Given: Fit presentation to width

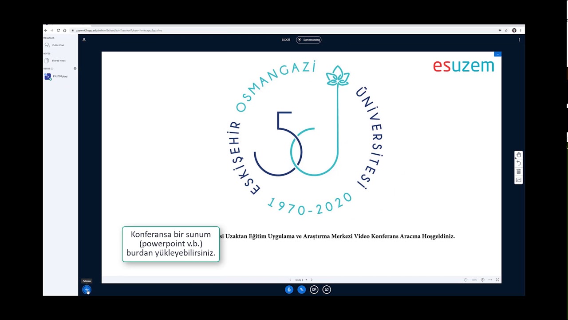Looking at the screenshot, I should click(x=490, y=280).
